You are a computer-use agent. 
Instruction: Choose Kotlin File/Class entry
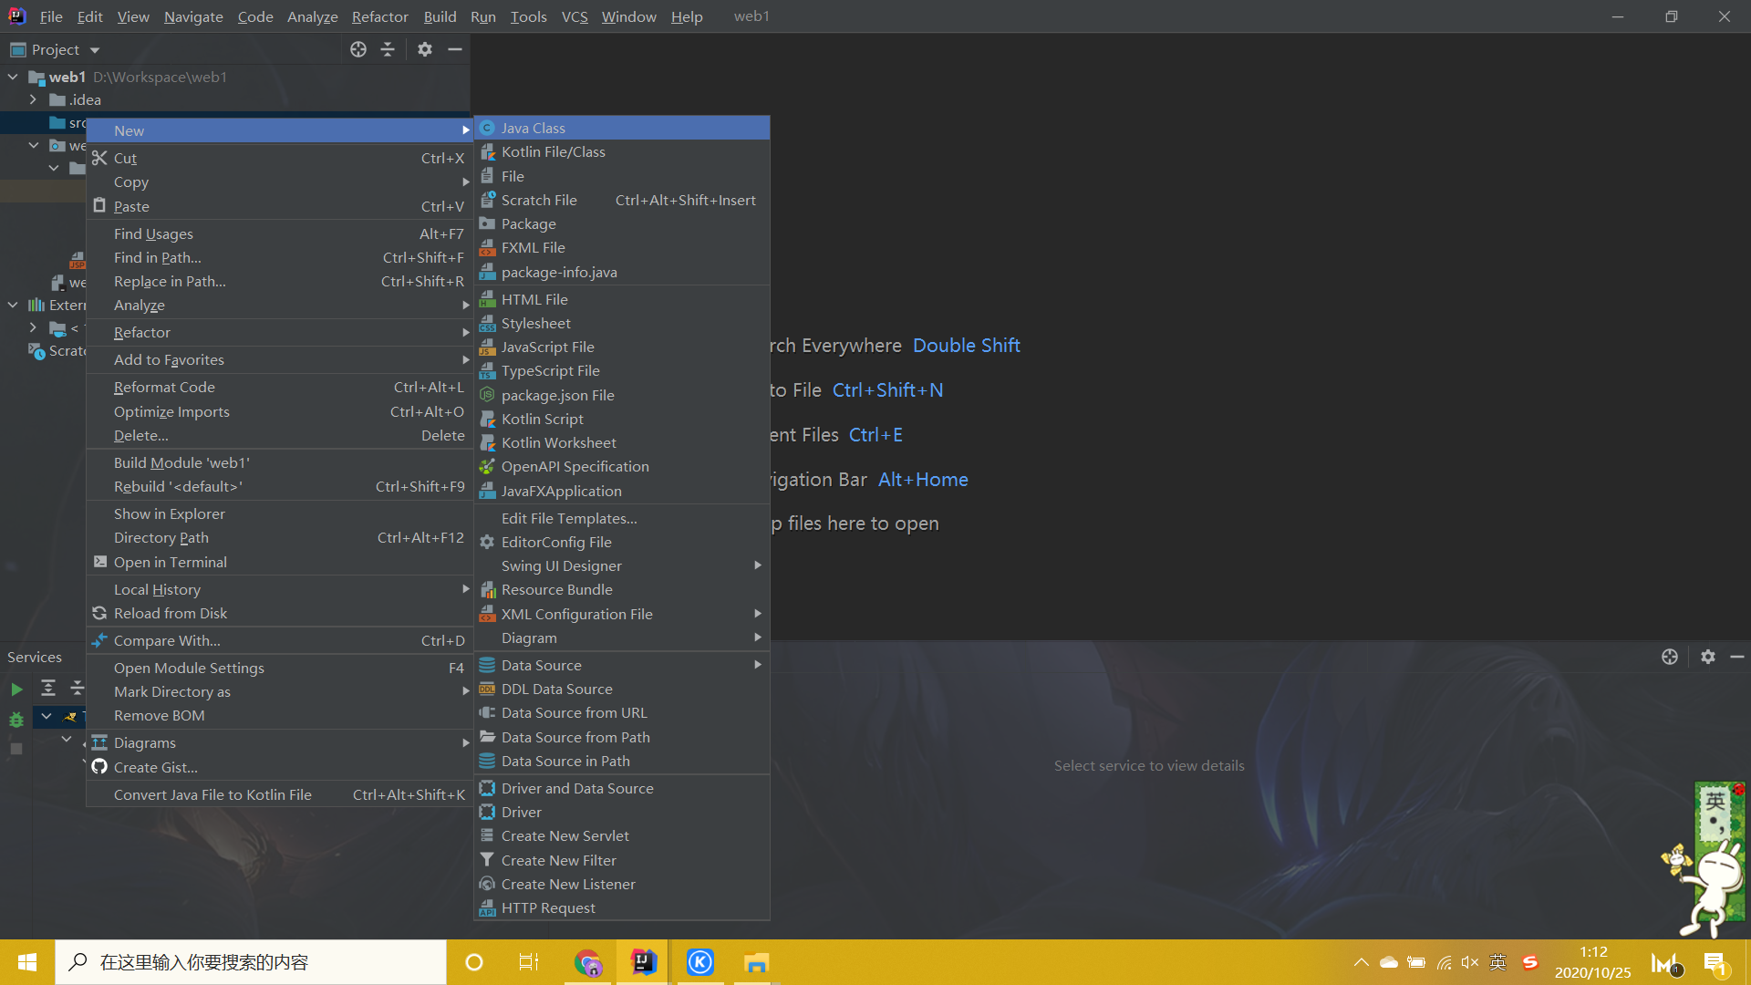tap(622, 151)
